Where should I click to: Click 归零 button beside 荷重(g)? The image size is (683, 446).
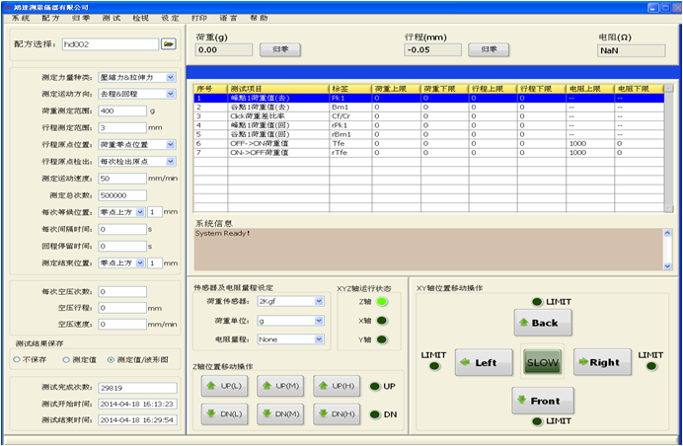[x=279, y=48]
